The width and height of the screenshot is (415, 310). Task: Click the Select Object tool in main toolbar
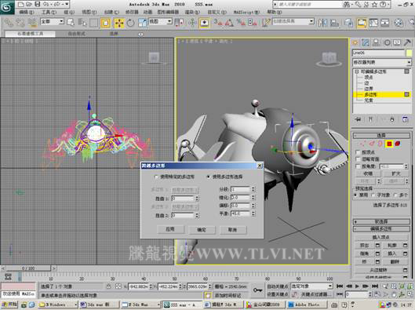[x=71, y=23]
